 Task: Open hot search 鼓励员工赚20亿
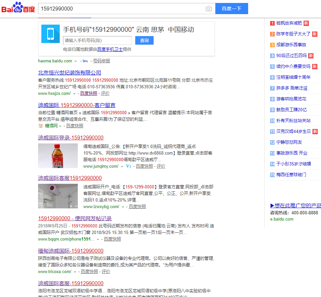(x=291, y=110)
